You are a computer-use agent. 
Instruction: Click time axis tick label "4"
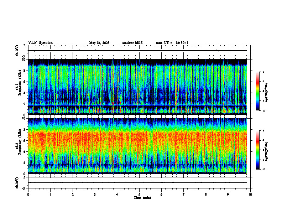[x=117, y=194]
